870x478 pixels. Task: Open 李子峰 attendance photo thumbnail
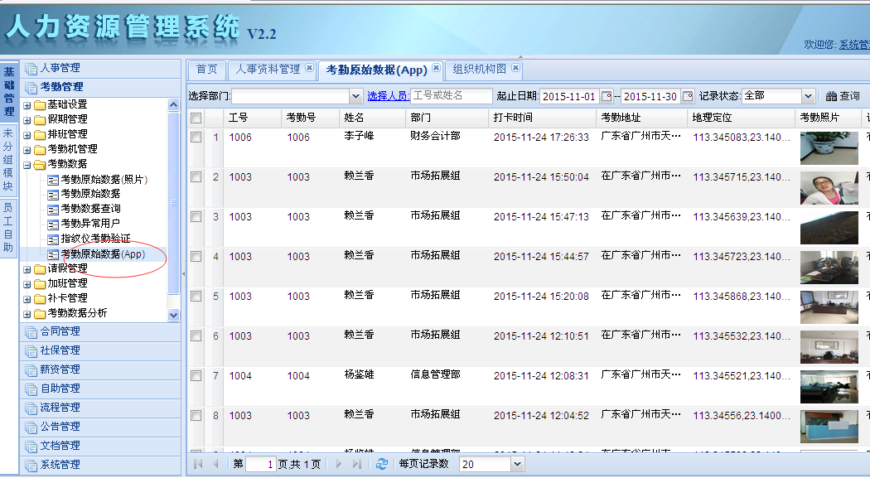point(829,148)
